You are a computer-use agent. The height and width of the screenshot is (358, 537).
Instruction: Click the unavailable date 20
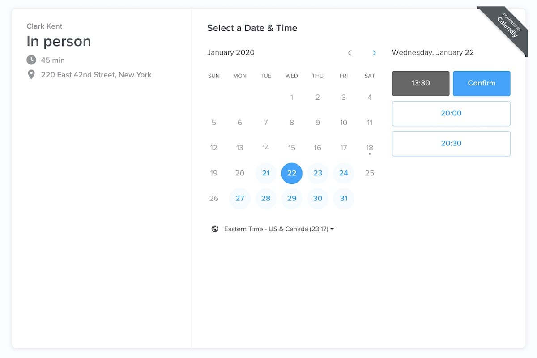(x=240, y=173)
